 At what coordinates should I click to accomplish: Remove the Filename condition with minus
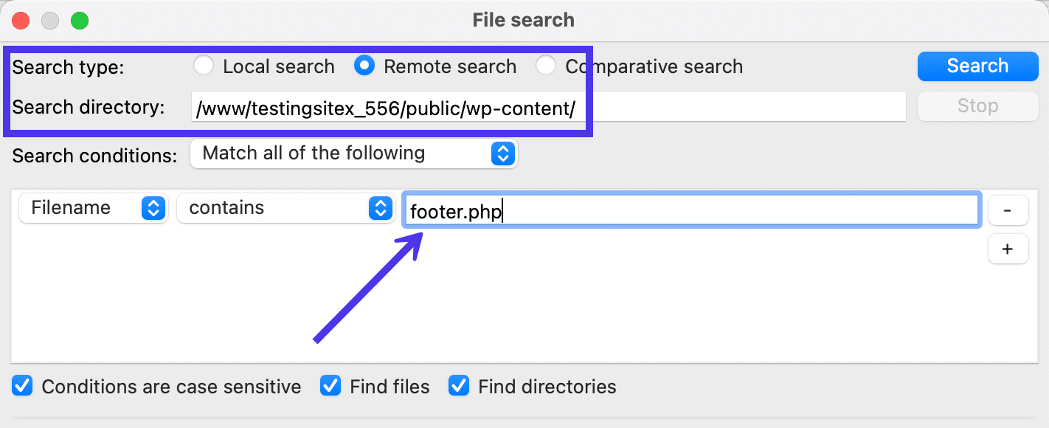1008,210
